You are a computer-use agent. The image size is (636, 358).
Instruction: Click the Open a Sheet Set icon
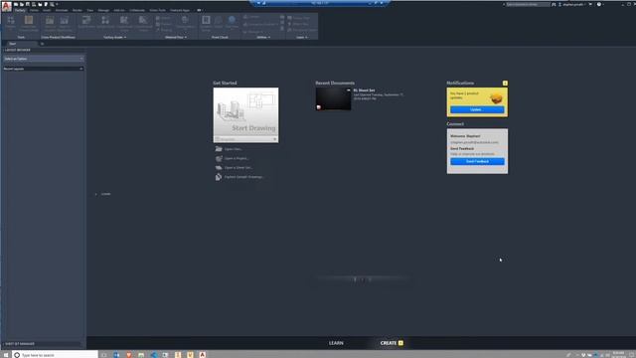(x=219, y=168)
